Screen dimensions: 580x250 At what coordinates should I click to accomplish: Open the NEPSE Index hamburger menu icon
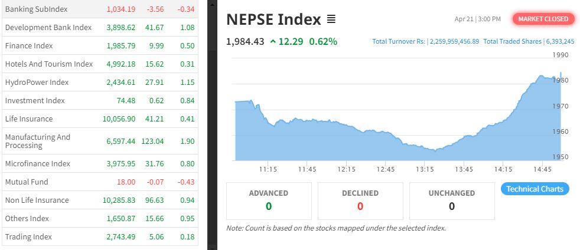tap(331, 19)
